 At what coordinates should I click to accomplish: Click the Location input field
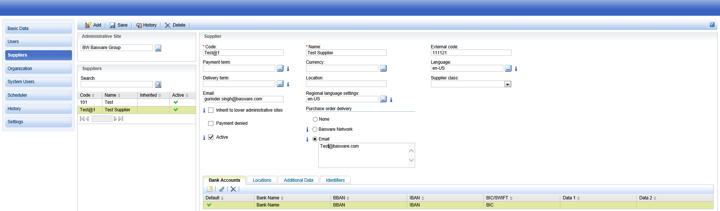pyautogui.click(x=346, y=84)
